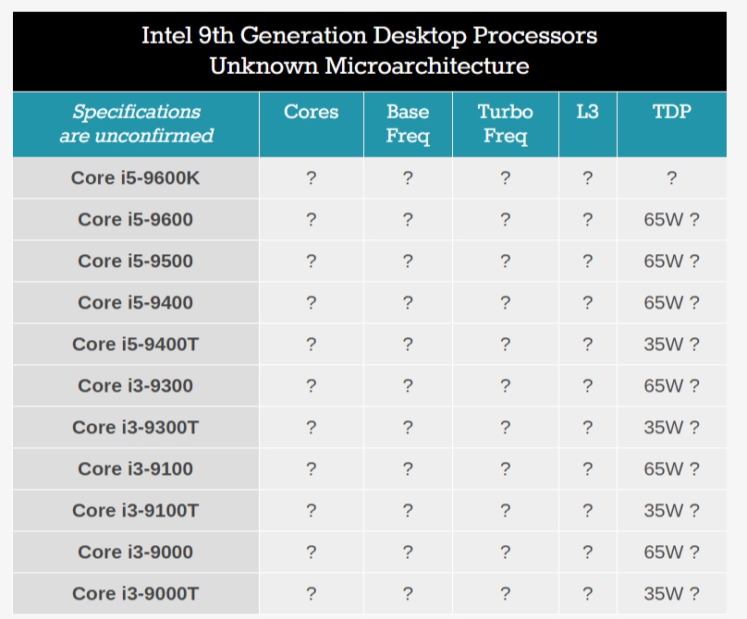Image resolution: width=747 pixels, height=619 pixels.
Task: Click the L3 "?" cell for Core i5-9600
Action: [588, 220]
